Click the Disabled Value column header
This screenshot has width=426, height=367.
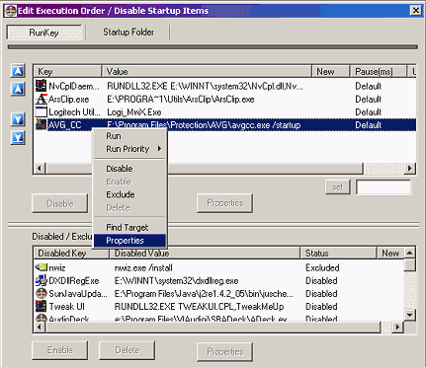(205, 254)
